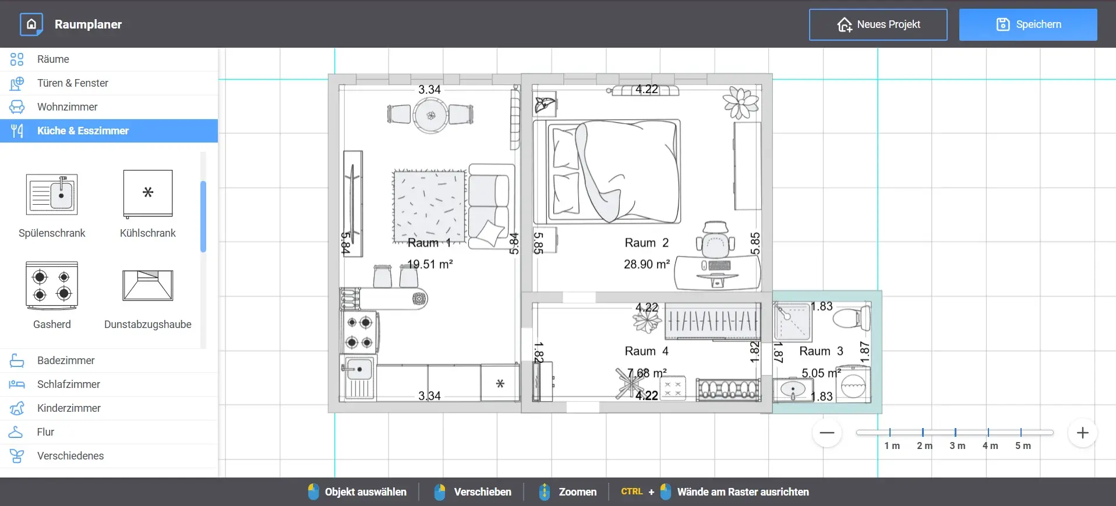The image size is (1116, 506).
Task: Click the zoom scale slider track
Action: [955, 432]
